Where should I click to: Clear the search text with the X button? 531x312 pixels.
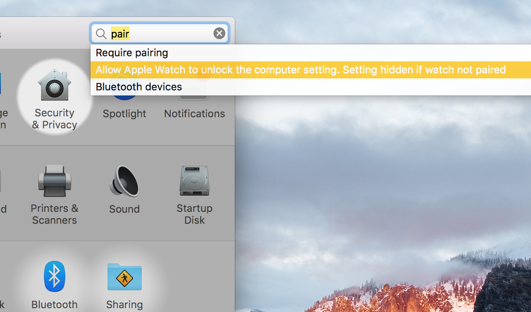pyautogui.click(x=219, y=33)
